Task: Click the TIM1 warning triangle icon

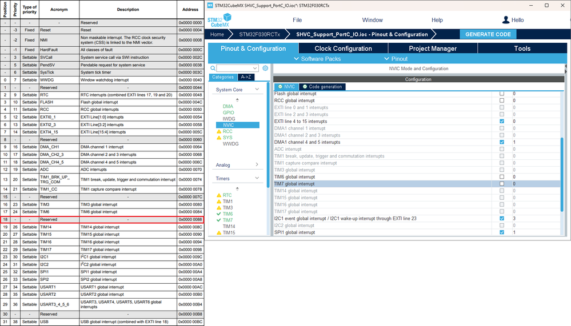Action: tap(219, 201)
